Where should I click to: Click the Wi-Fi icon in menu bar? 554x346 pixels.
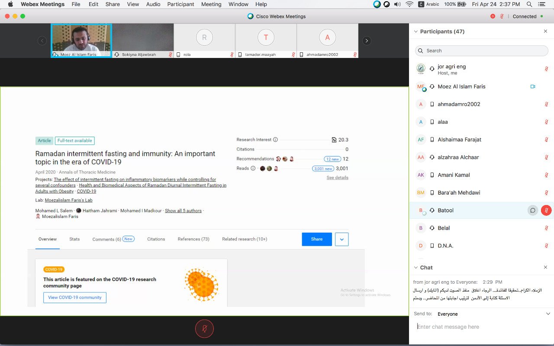[x=409, y=4]
